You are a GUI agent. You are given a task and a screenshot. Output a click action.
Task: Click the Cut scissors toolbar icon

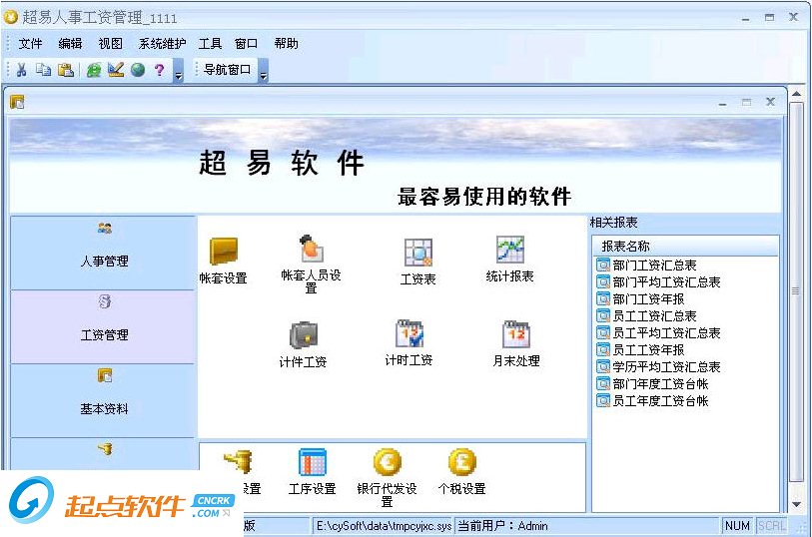pyautogui.click(x=21, y=70)
